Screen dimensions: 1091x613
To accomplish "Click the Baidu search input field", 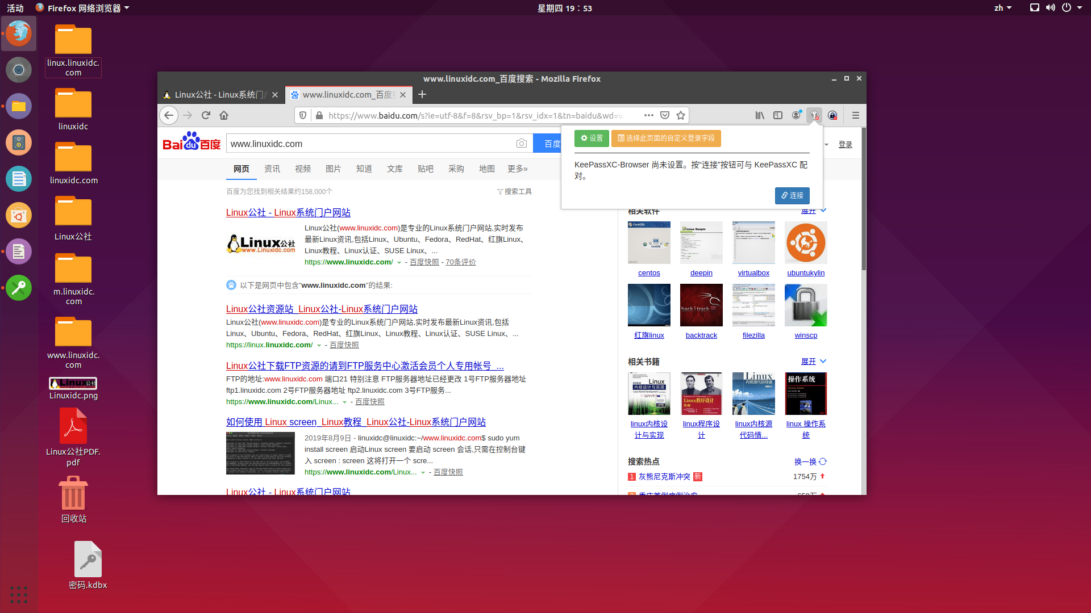I will tap(369, 144).
